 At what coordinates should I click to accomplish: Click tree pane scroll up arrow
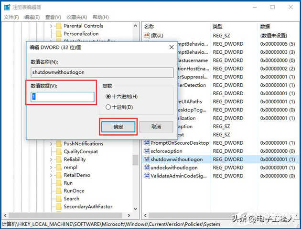pos(135,25)
